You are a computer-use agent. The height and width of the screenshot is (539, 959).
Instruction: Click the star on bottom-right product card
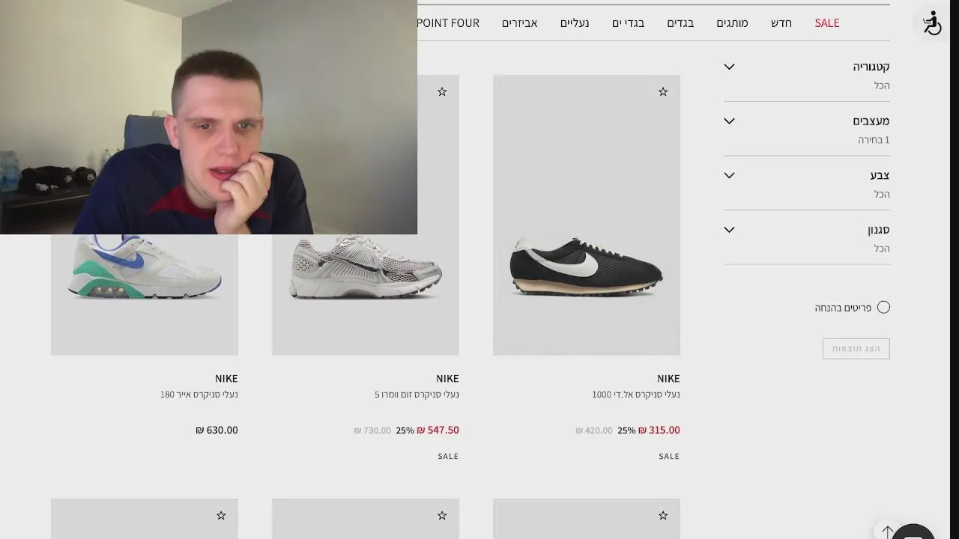click(x=663, y=515)
